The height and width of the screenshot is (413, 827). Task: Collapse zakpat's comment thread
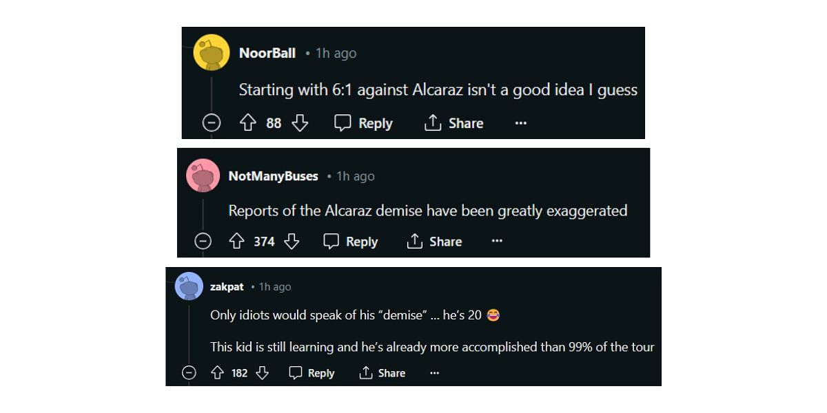point(189,373)
